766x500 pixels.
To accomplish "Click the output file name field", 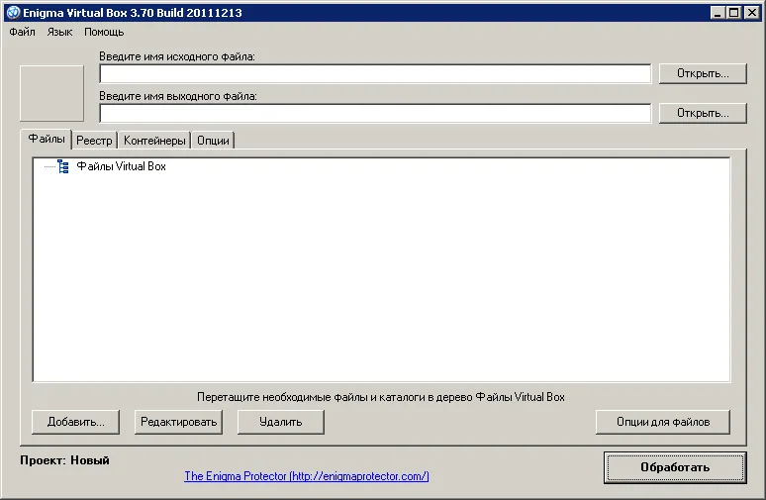I will coord(375,114).
